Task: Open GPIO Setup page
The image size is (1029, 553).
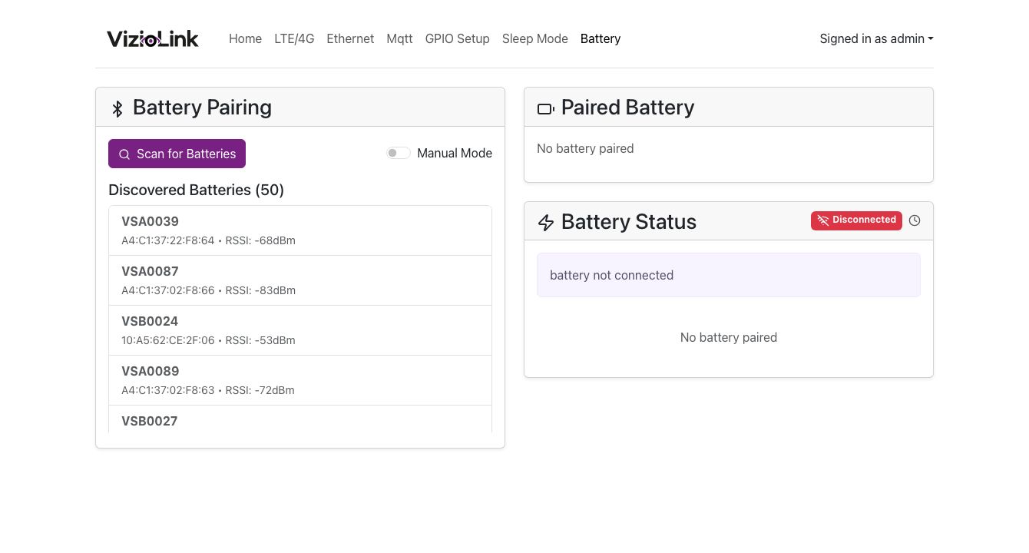Action: 457,38
